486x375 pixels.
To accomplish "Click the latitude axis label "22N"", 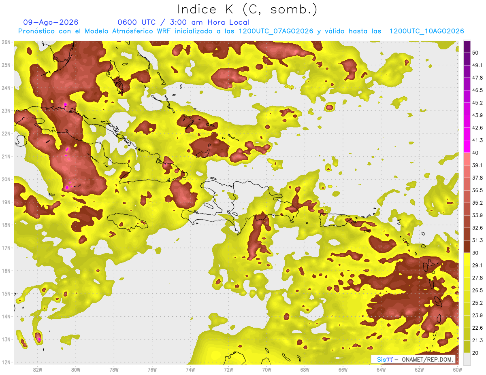I will click(6, 133).
